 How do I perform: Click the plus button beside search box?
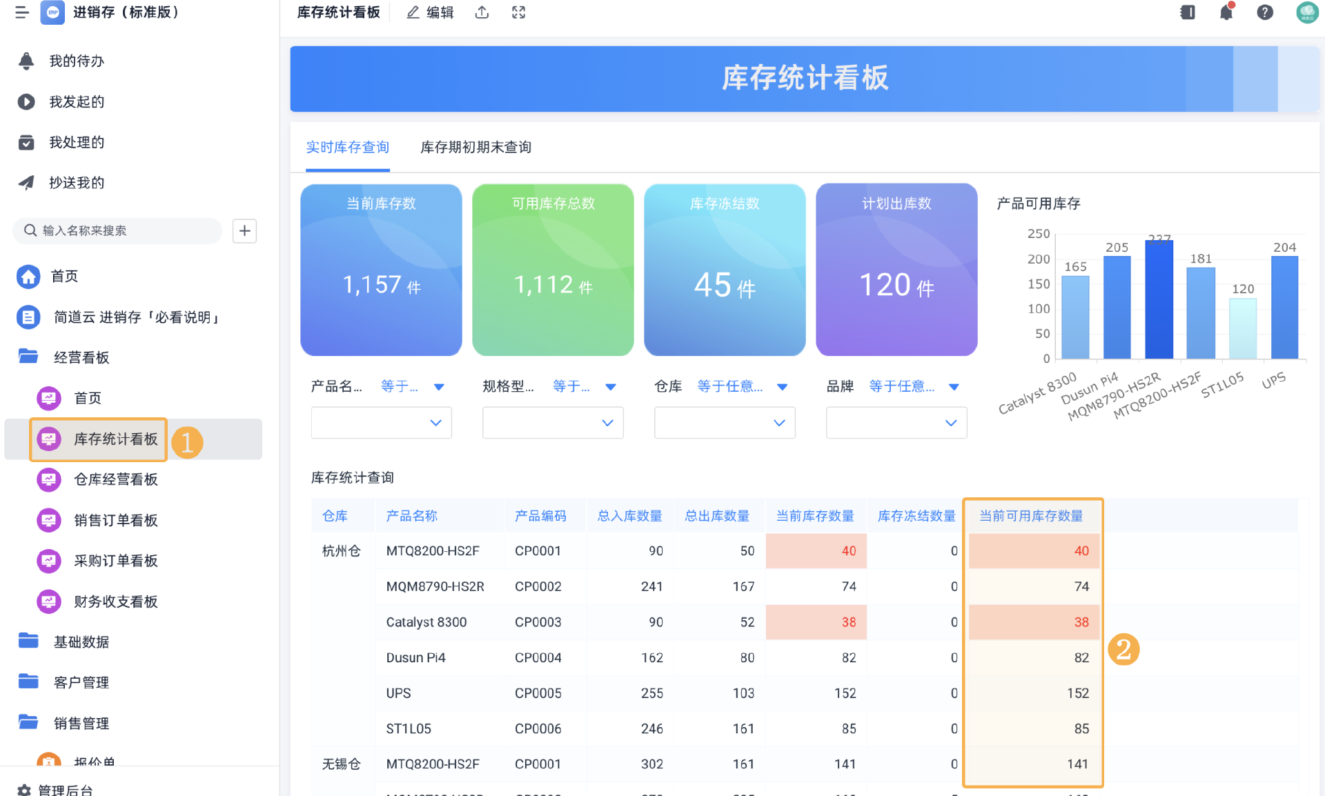tap(244, 230)
